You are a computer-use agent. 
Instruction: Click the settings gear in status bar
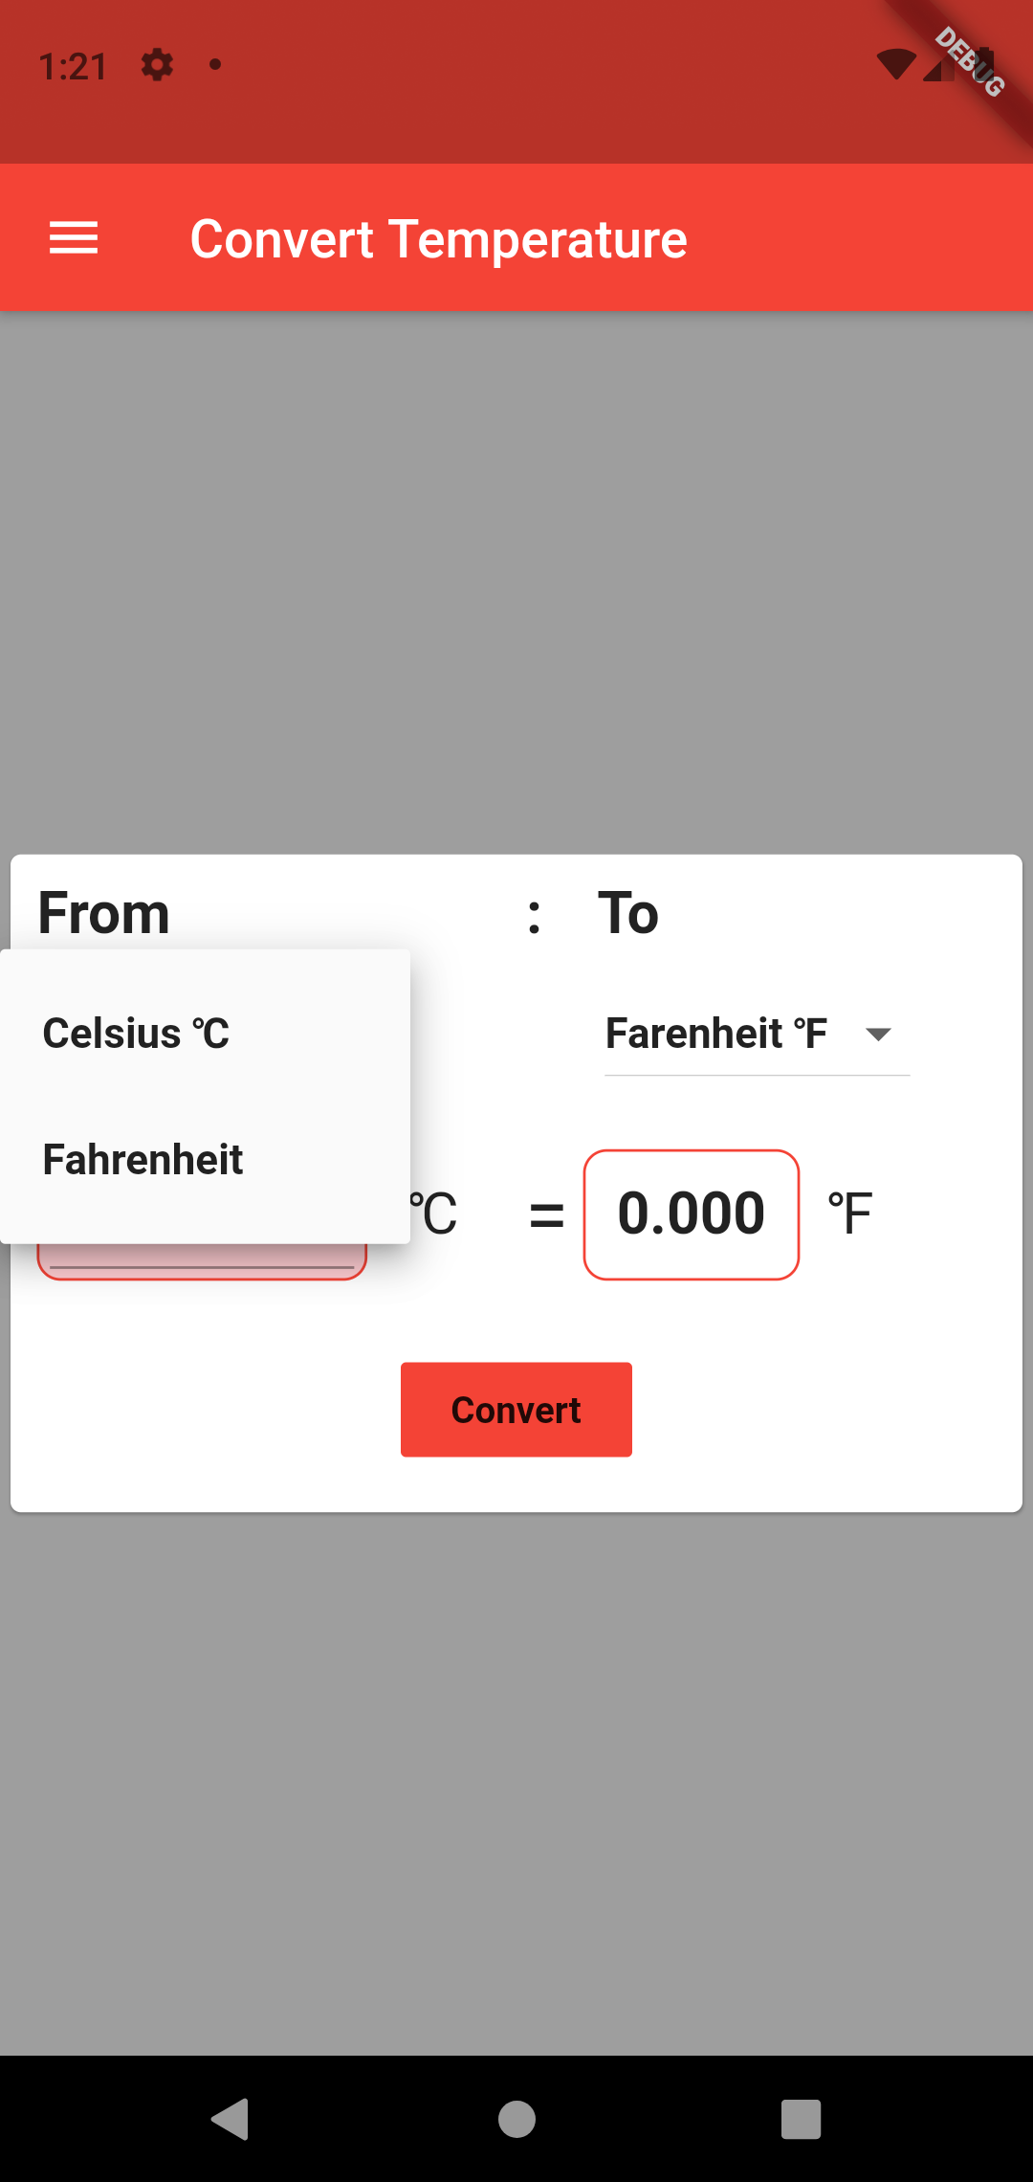click(x=156, y=65)
